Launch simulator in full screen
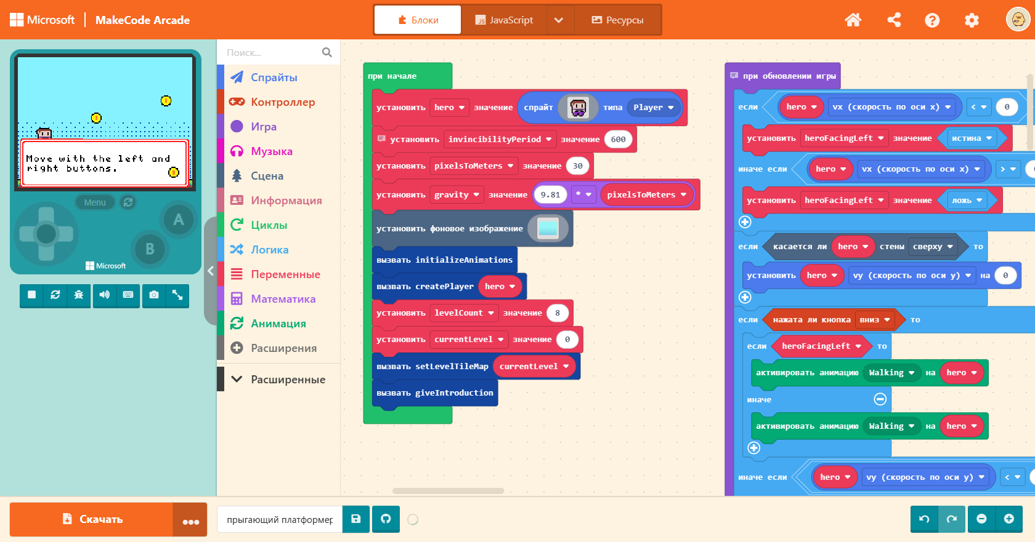This screenshot has height=542, width=1035. coord(177,295)
